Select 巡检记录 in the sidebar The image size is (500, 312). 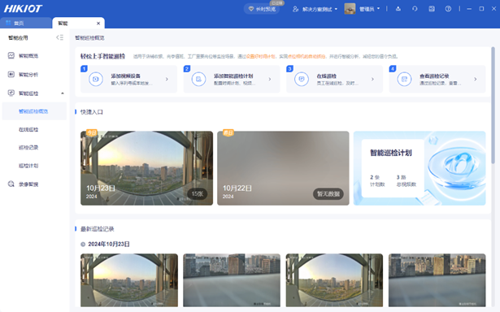(x=28, y=148)
